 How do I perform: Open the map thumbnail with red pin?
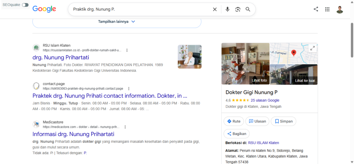tap(294, 53)
